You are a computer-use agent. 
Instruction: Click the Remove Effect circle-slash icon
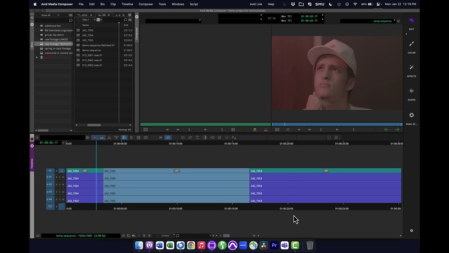click(219, 137)
